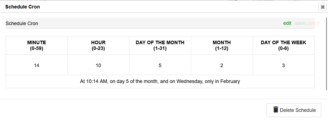Click the Delete Schedule button label
Screen dimensions: 328x122
[298, 110]
